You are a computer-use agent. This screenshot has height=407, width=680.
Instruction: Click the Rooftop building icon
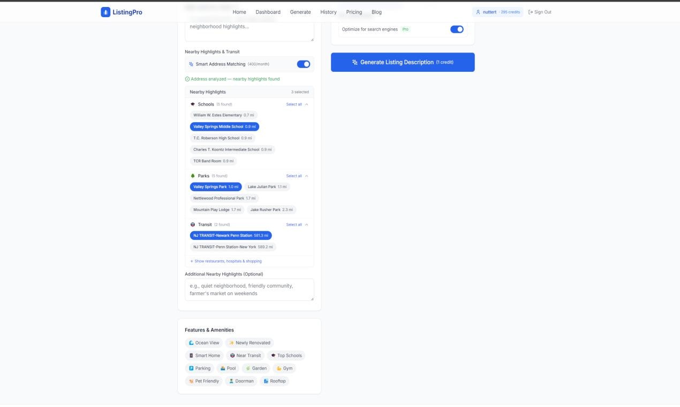(x=266, y=381)
